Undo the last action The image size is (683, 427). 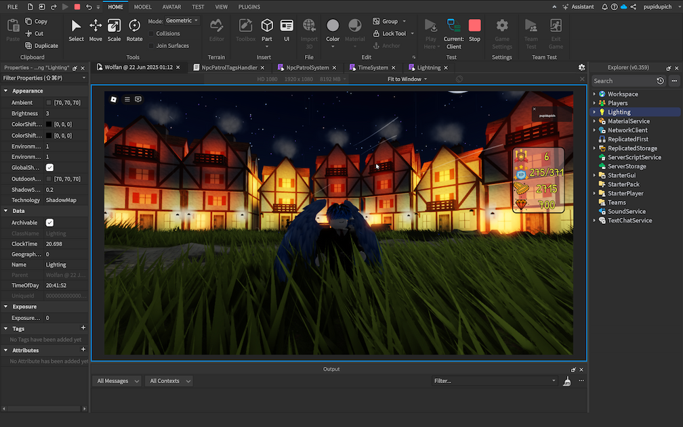click(x=89, y=7)
